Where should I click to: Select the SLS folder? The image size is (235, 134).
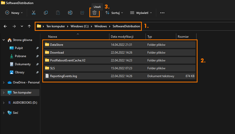120,68
